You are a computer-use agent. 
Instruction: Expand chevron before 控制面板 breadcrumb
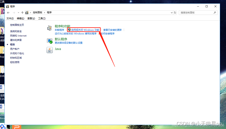point(30,13)
